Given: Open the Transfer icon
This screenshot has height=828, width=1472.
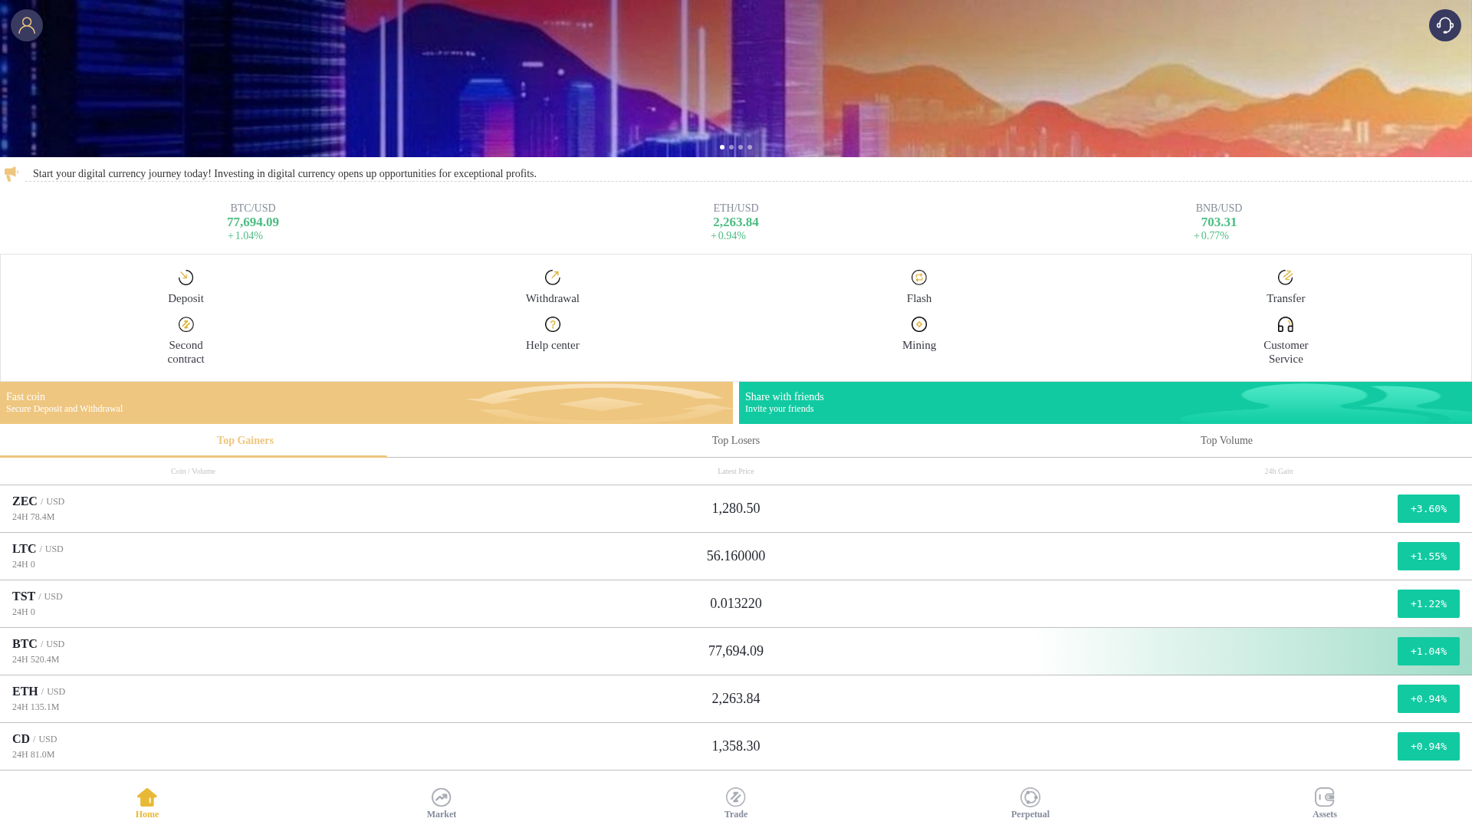Looking at the screenshot, I should [x=1285, y=278].
